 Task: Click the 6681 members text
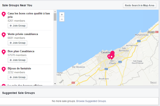tap(16, 38)
